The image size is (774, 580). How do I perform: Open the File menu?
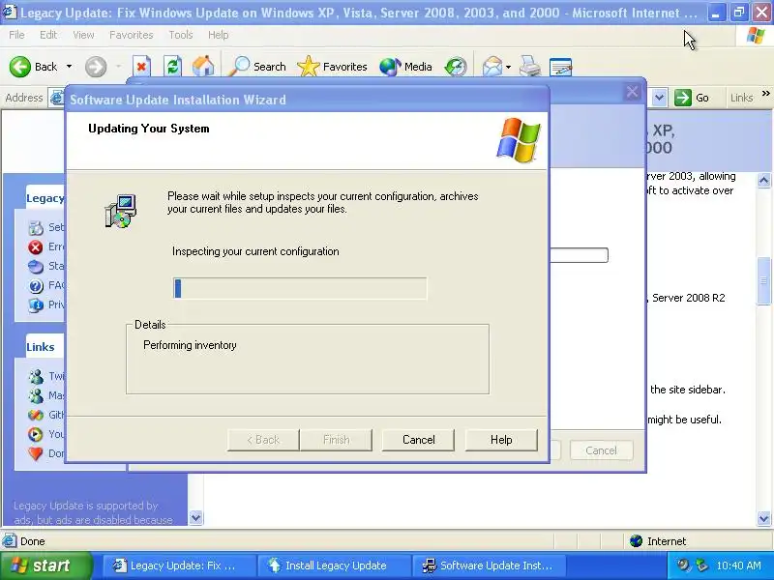pyautogui.click(x=16, y=35)
